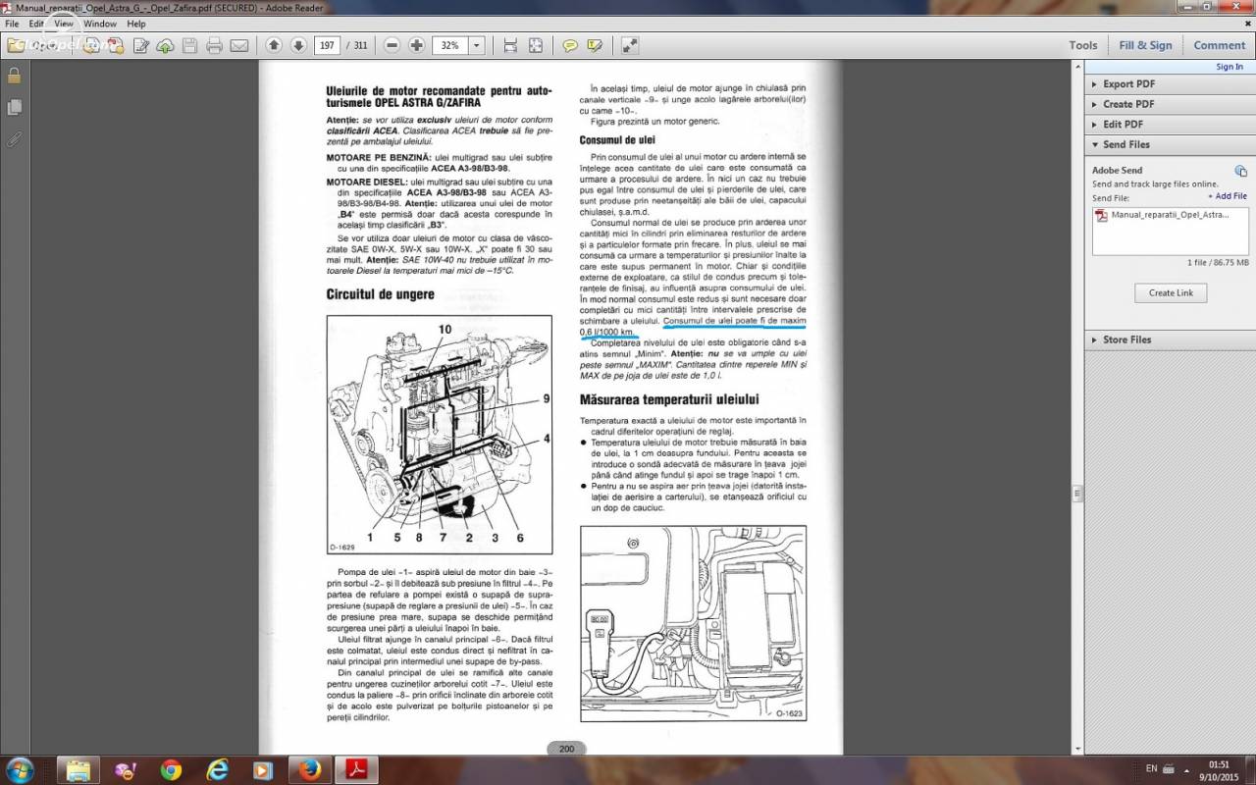The width and height of the screenshot is (1256, 785).
Task: Show hidden system tray icons
Action: pyautogui.click(x=1185, y=769)
